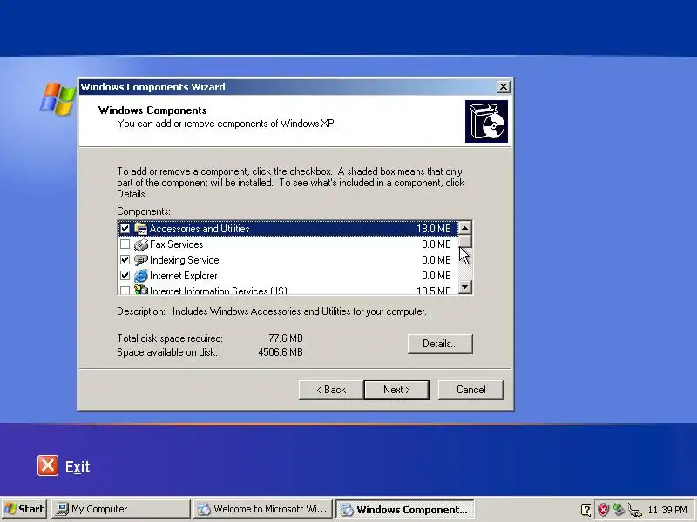Proceed with the Next > button
Screen dimensions: 697x522
coord(396,390)
